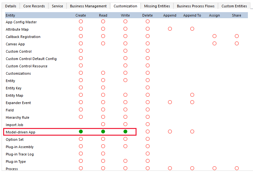
Task: Toggle Read privilege for Entity Key
Action: point(103,87)
